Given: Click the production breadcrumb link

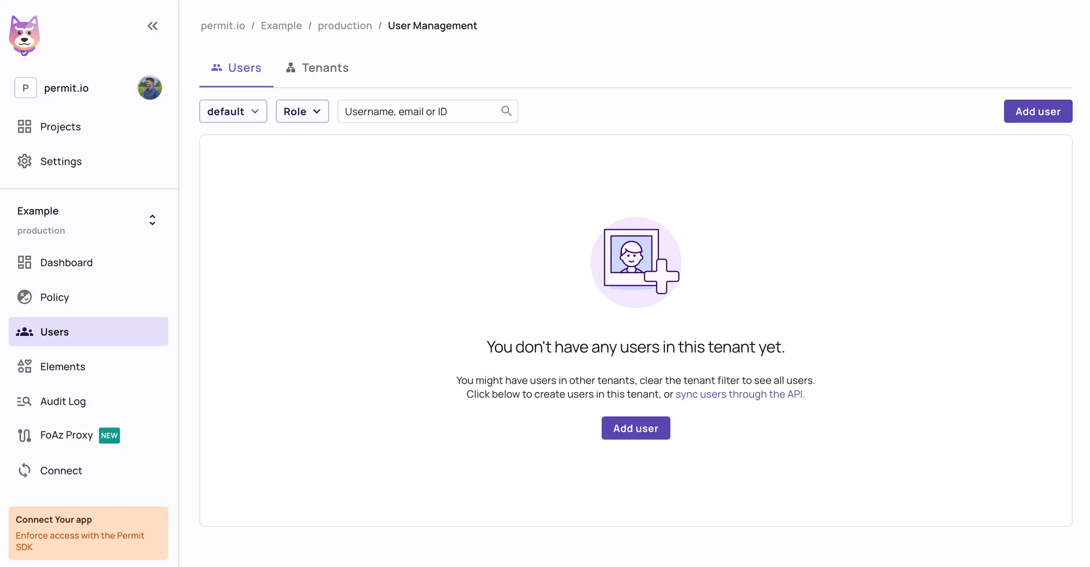Looking at the screenshot, I should click(345, 26).
